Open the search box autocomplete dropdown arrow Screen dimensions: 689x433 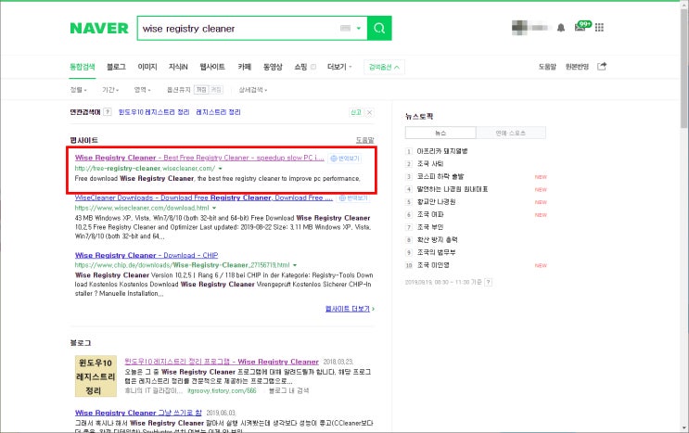pyautogui.click(x=359, y=28)
